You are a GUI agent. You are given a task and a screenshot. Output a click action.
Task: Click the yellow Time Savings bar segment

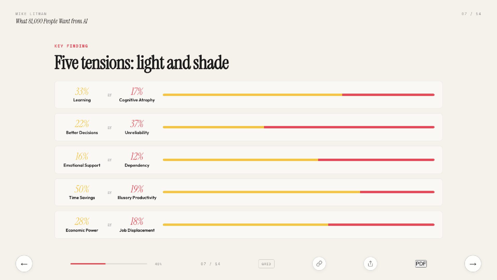261,192
